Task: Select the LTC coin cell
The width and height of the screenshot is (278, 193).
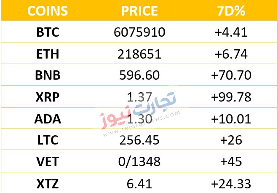Action: click(x=48, y=140)
